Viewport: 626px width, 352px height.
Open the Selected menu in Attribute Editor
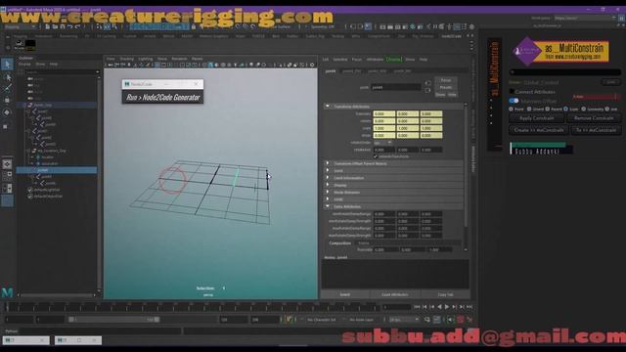[340, 60]
